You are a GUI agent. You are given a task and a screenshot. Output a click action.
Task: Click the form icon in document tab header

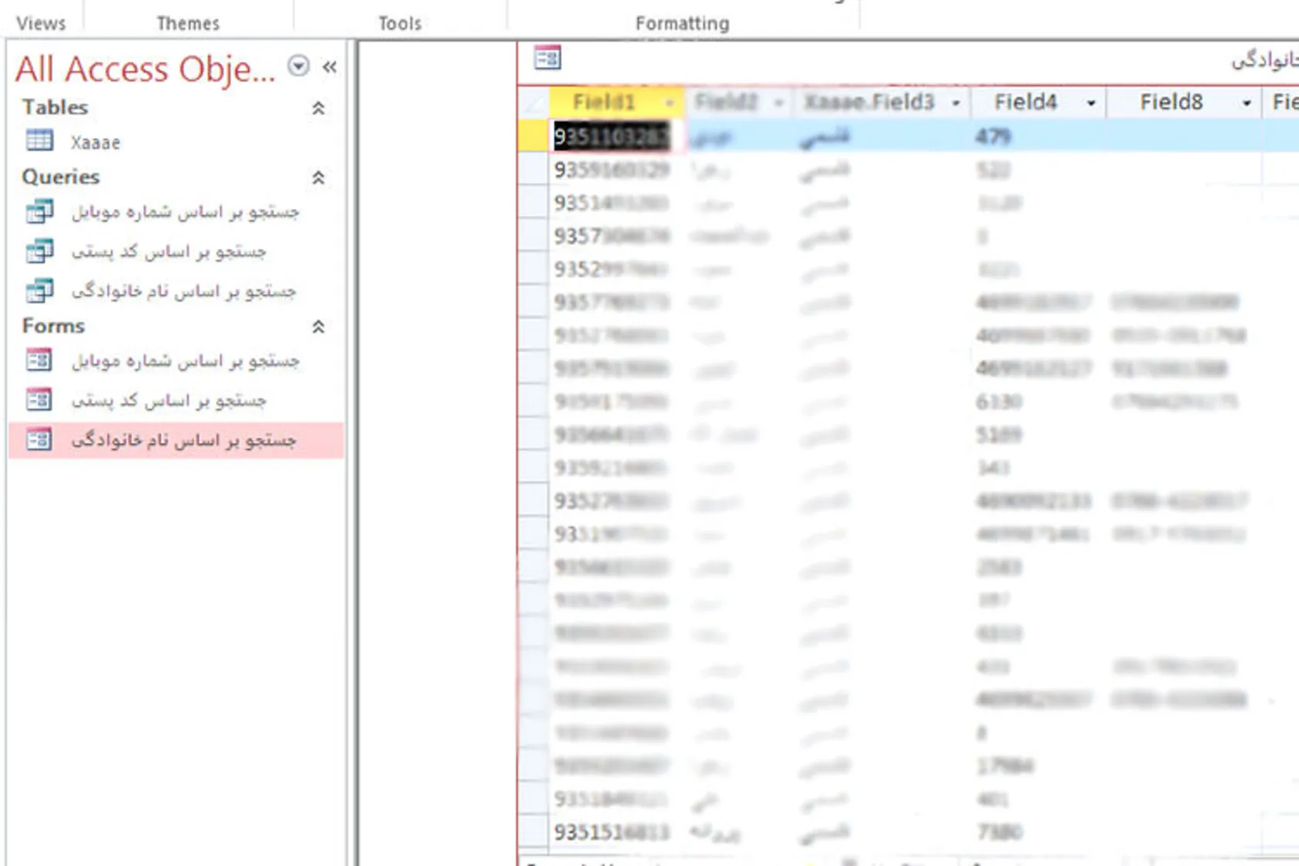(x=547, y=58)
